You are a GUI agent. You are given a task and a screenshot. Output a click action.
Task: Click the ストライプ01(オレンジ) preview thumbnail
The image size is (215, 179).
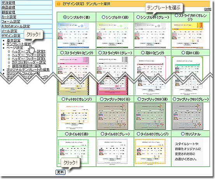[x=187, y=35]
